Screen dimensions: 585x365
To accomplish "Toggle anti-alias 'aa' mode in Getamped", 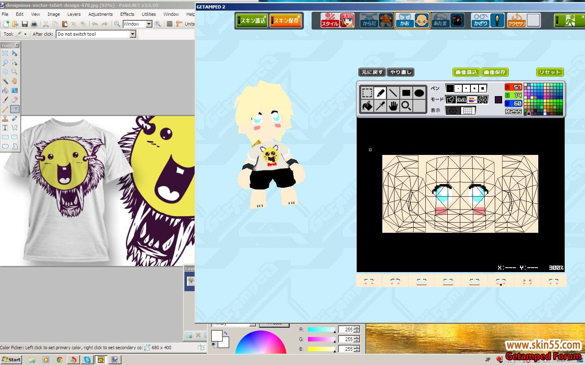I will pos(461,99).
